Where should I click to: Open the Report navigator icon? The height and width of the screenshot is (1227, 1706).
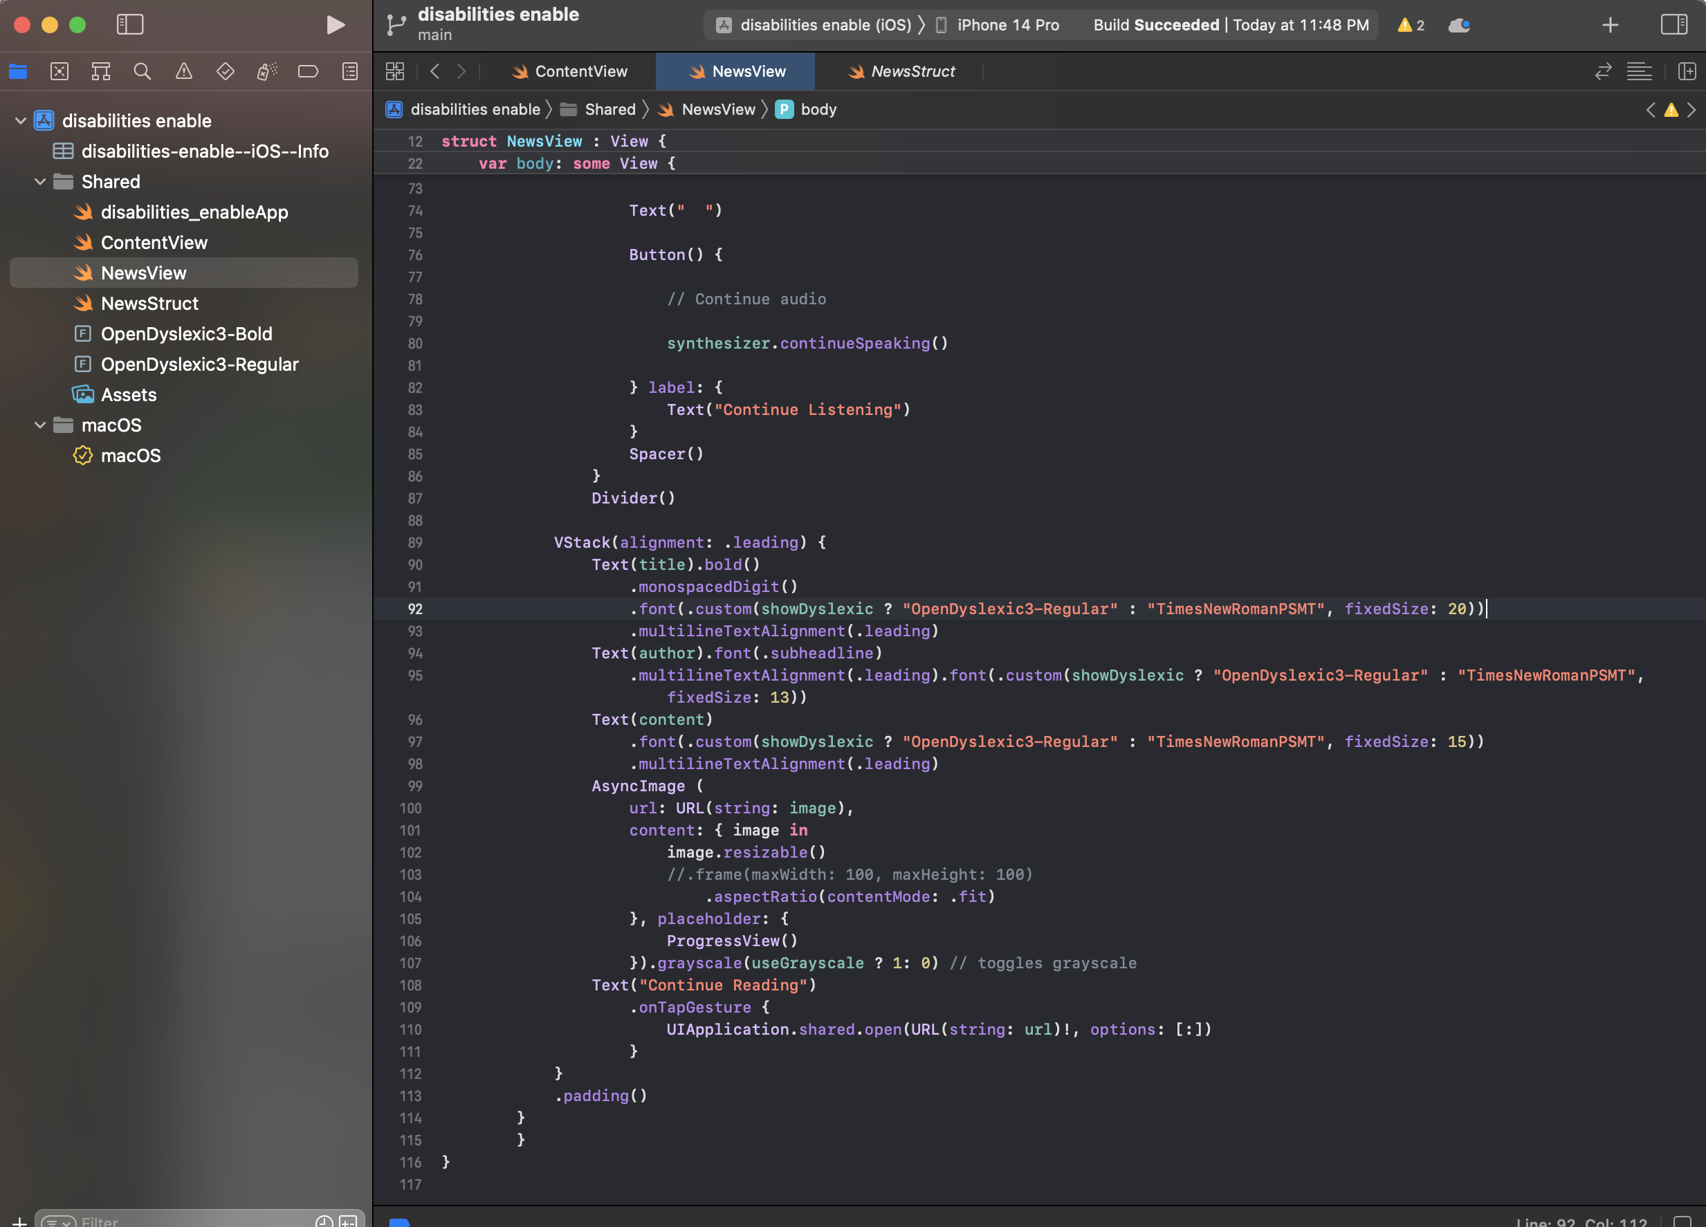[350, 71]
